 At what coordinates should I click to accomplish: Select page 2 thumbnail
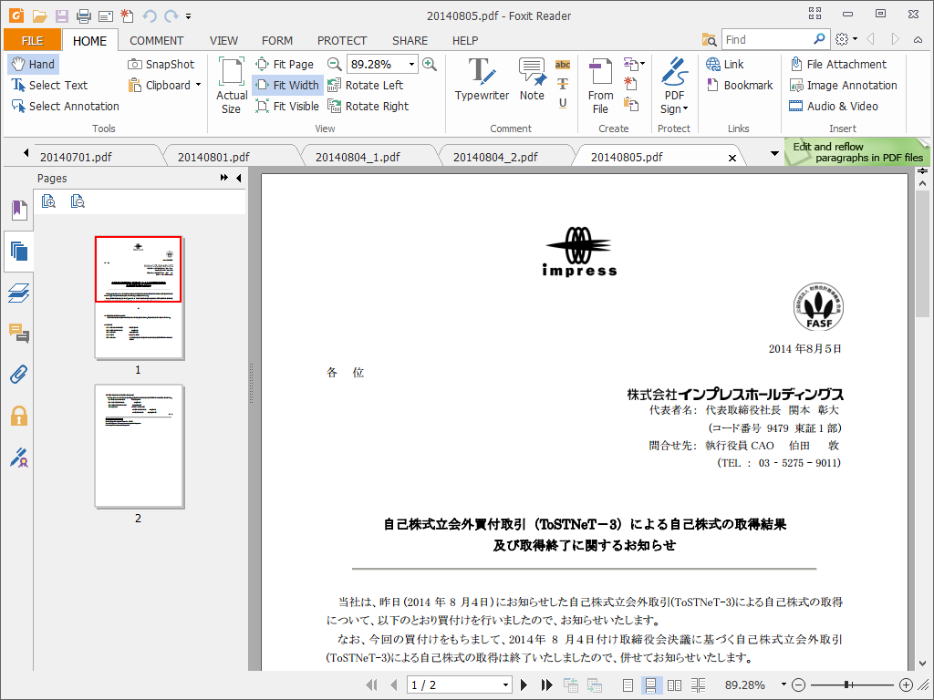pyautogui.click(x=139, y=447)
